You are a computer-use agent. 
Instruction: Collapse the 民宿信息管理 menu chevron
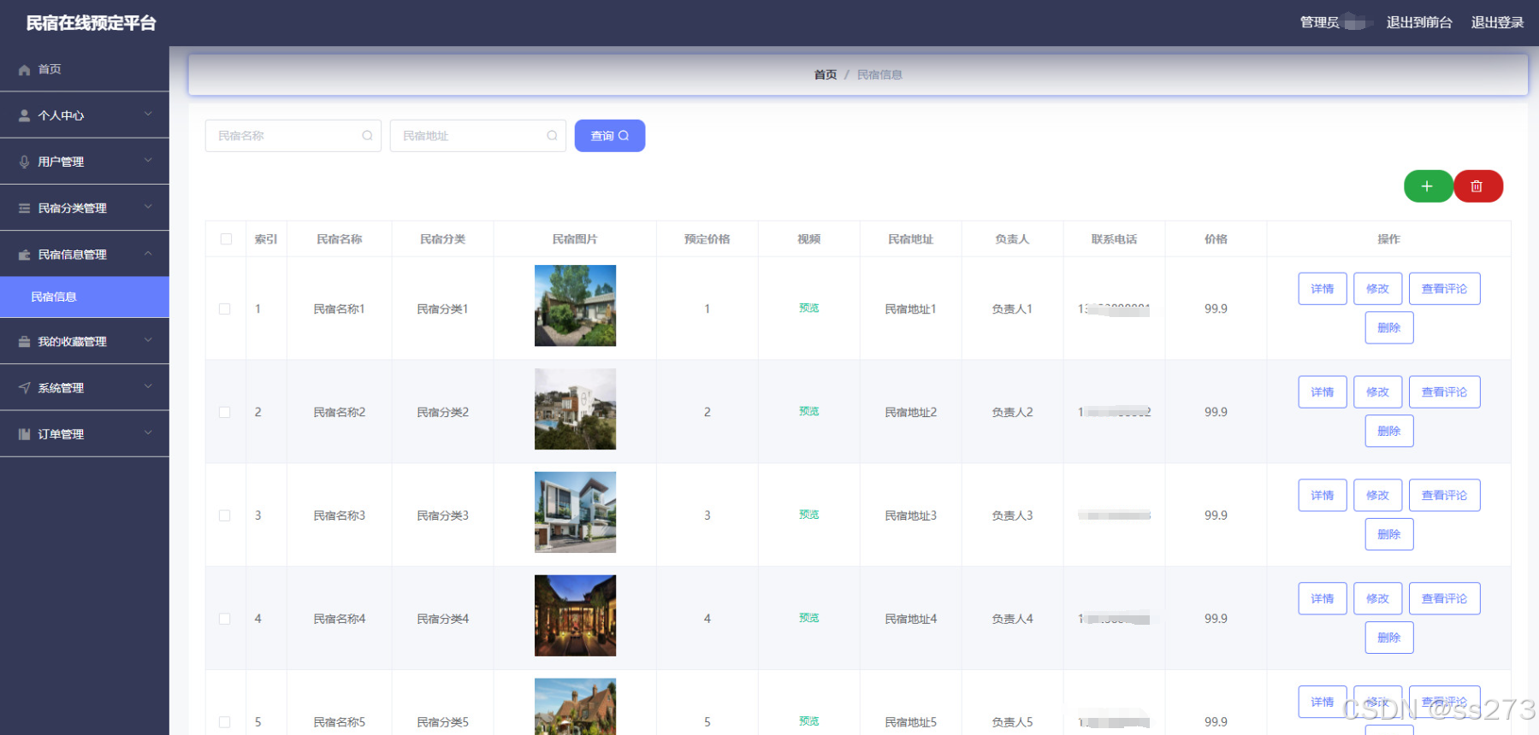click(x=148, y=254)
